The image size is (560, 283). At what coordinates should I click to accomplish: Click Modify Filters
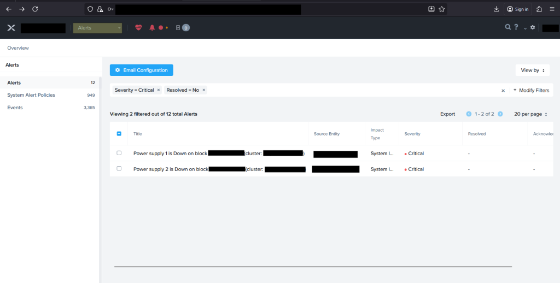[x=531, y=90]
